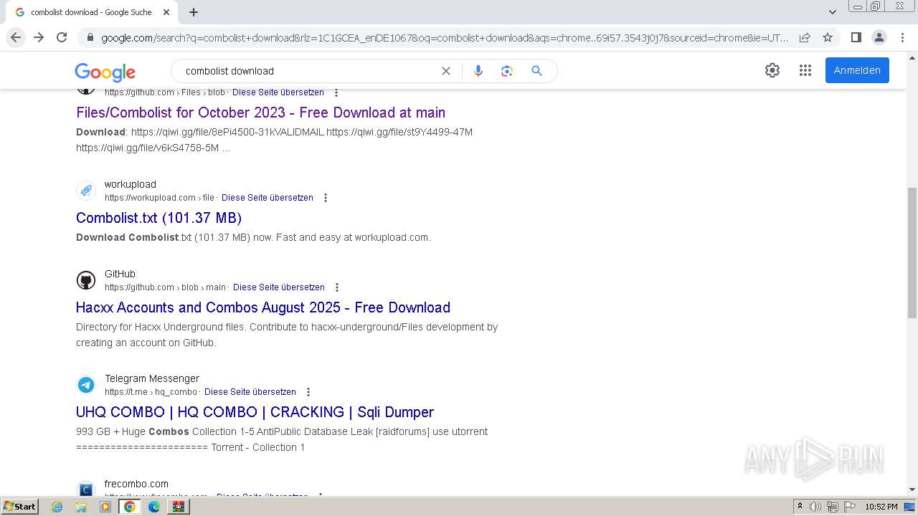
Task: Open the browser side panel
Action: [x=856, y=37]
